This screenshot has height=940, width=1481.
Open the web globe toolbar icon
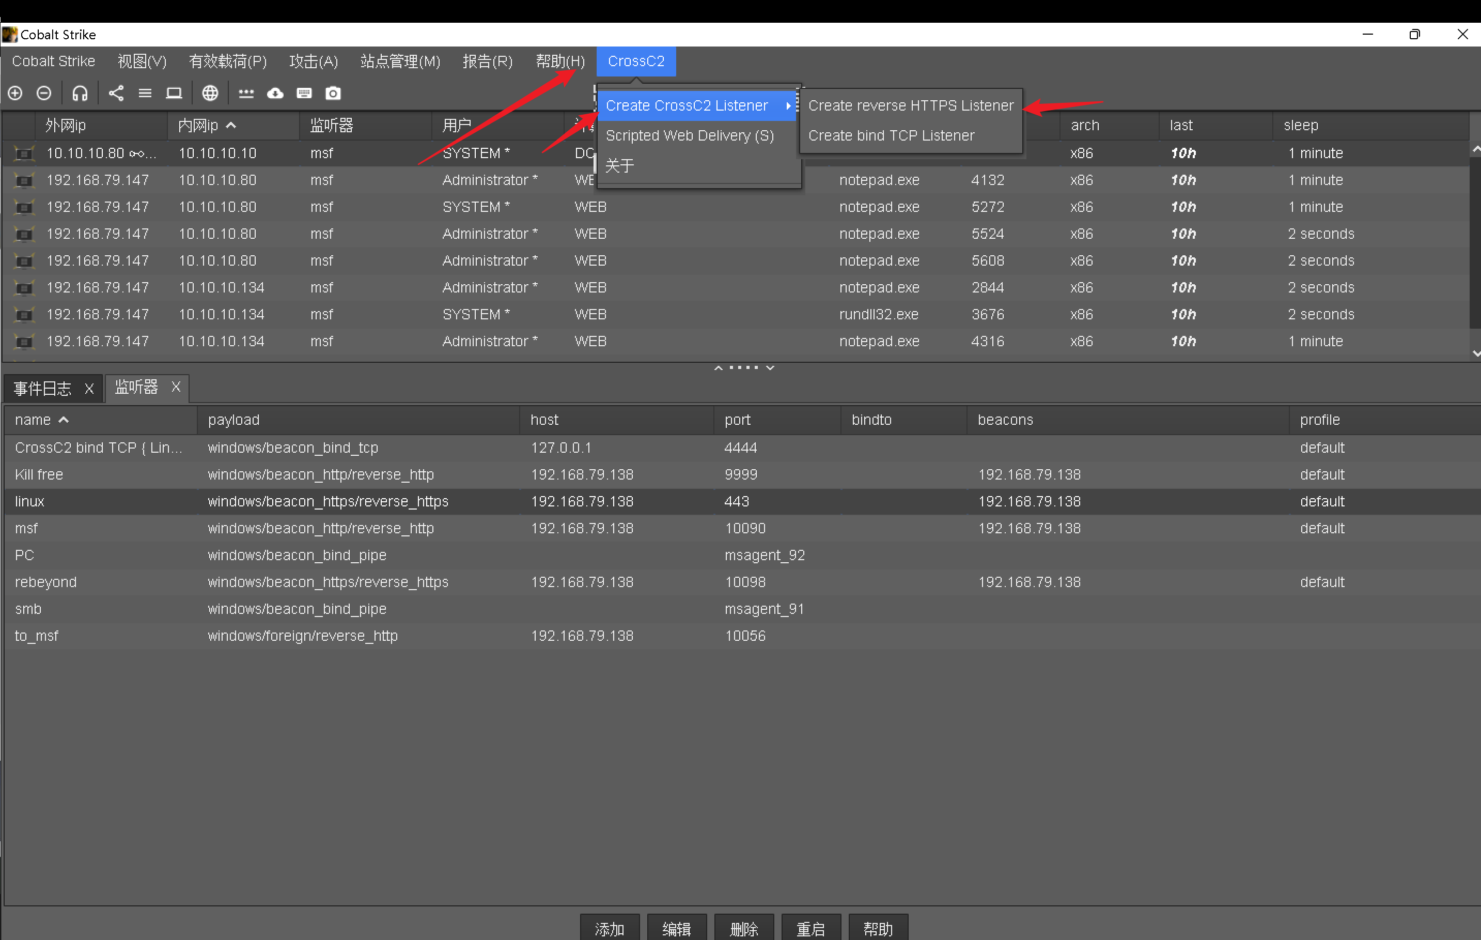pos(210,93)
